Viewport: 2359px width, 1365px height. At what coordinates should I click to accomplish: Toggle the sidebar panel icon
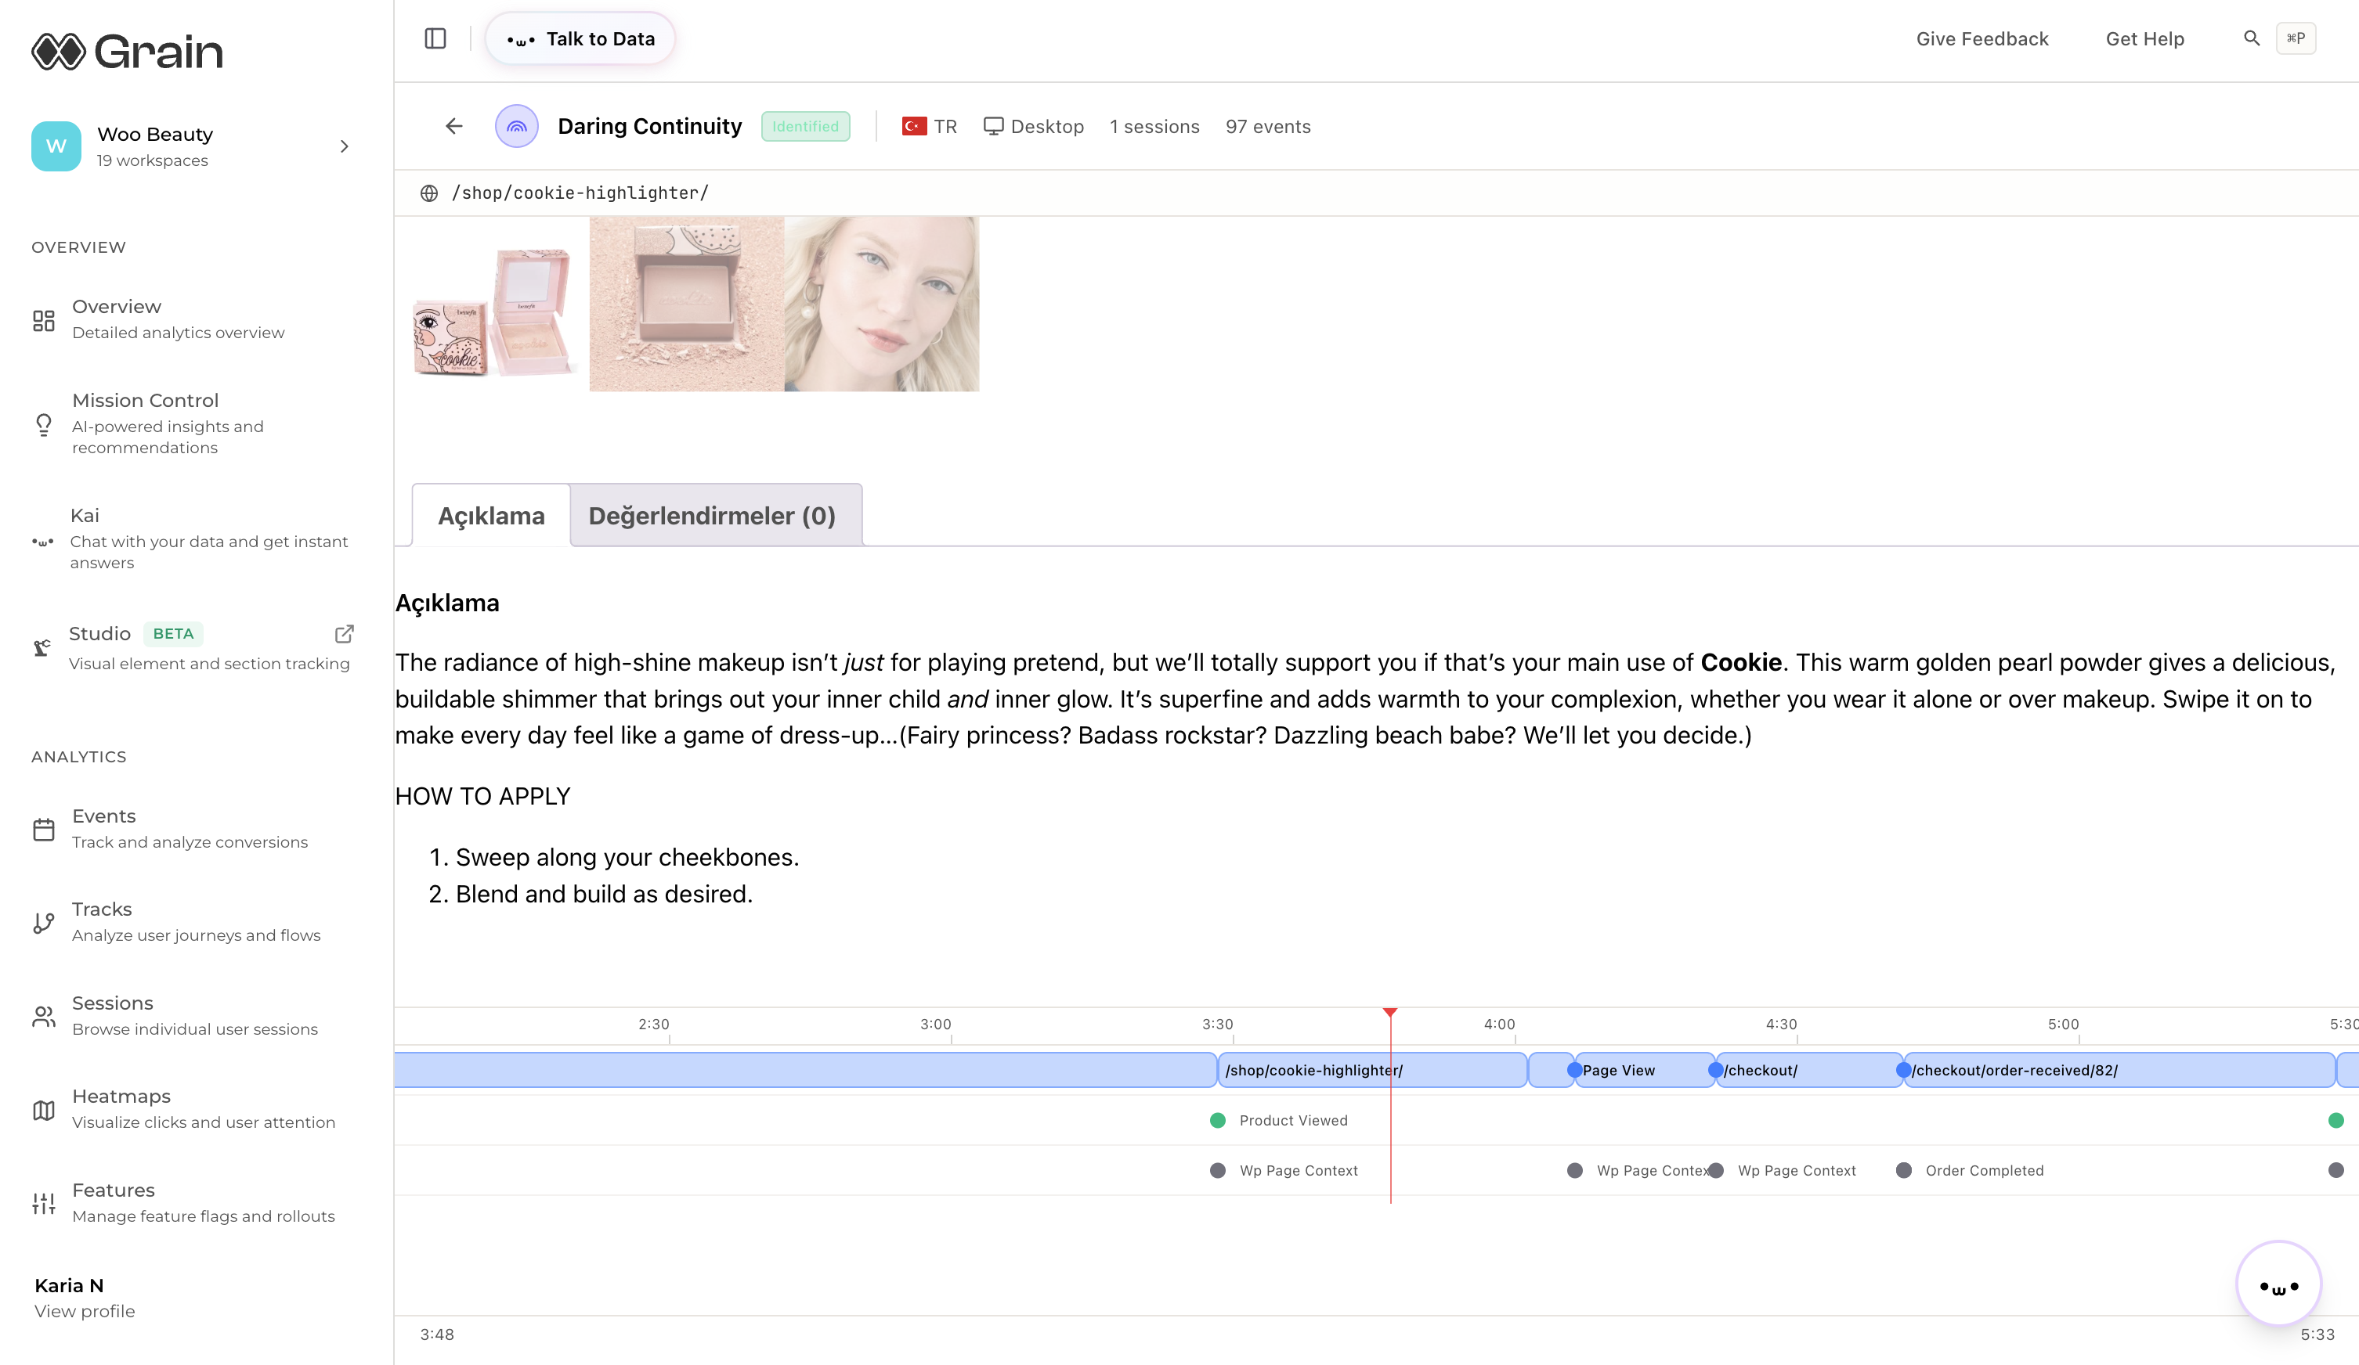(x=435, y=38)
